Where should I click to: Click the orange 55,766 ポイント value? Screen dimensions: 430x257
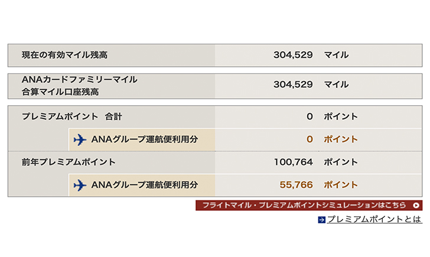[319, 185]
